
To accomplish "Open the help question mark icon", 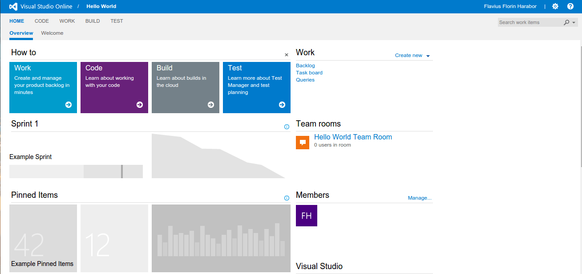I will pyautogui.click(x=570, y=6).
